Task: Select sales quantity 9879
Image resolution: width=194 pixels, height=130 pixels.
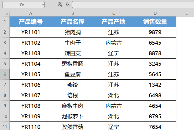Action: pos(155,32)
